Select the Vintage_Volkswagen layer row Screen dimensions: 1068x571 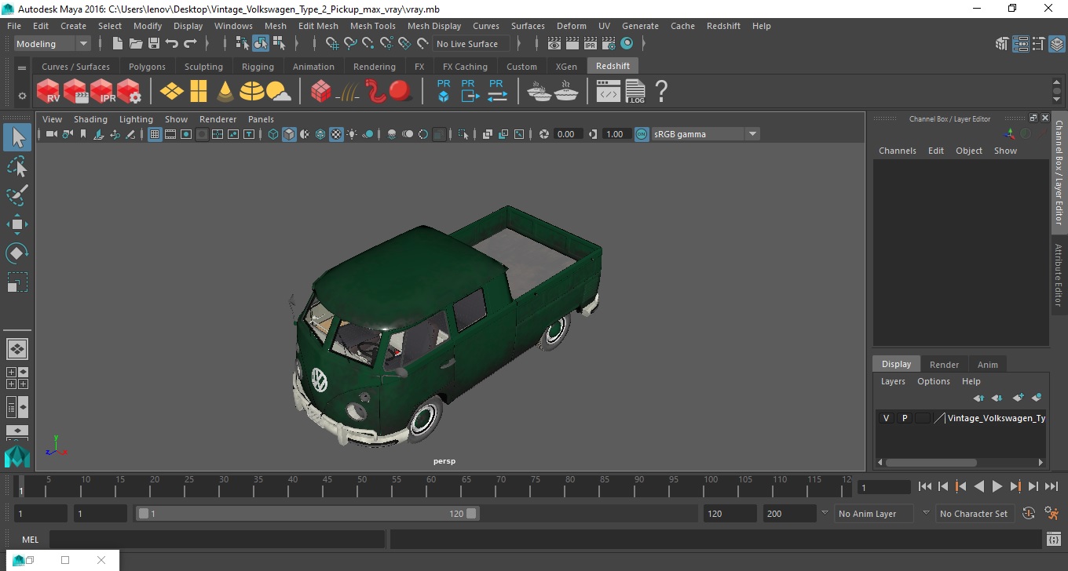click(x=961, y=418)
